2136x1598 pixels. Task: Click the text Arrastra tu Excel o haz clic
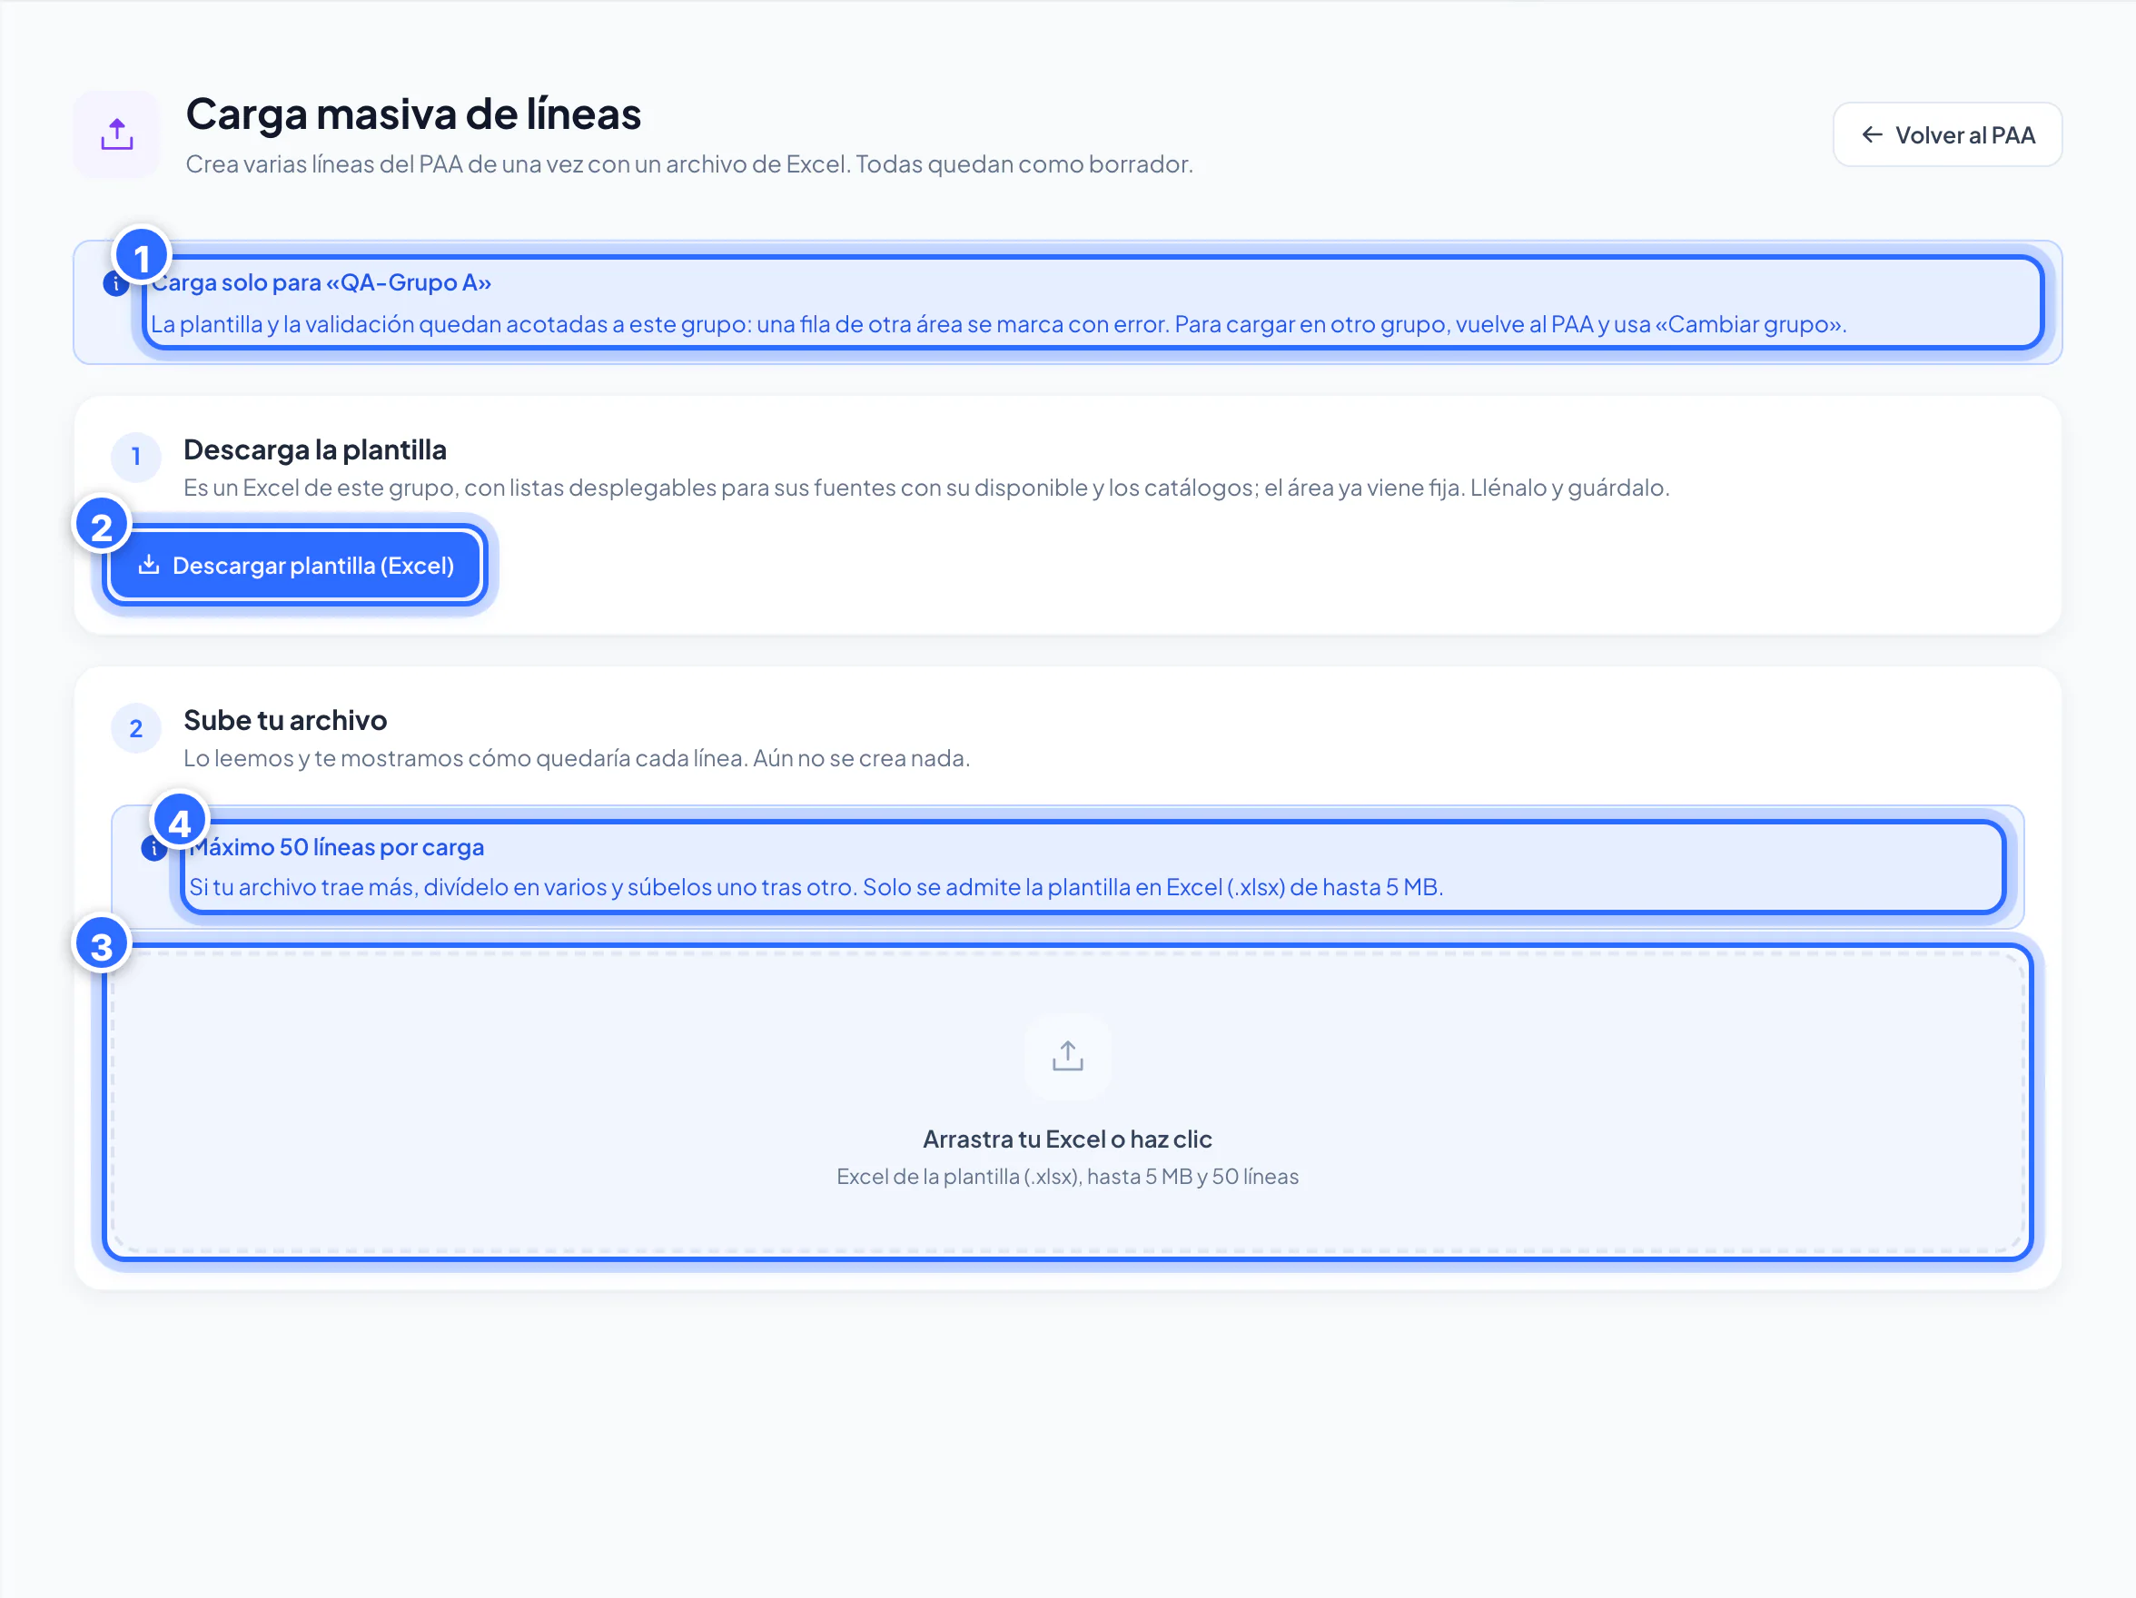click(1067, 1139)
